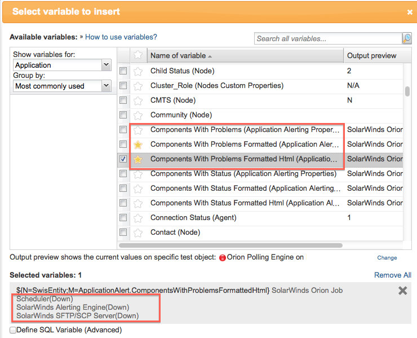The image size is (417, 338).
Task: Remove selected variable with X icon
Action: click(x=403, y=291)
